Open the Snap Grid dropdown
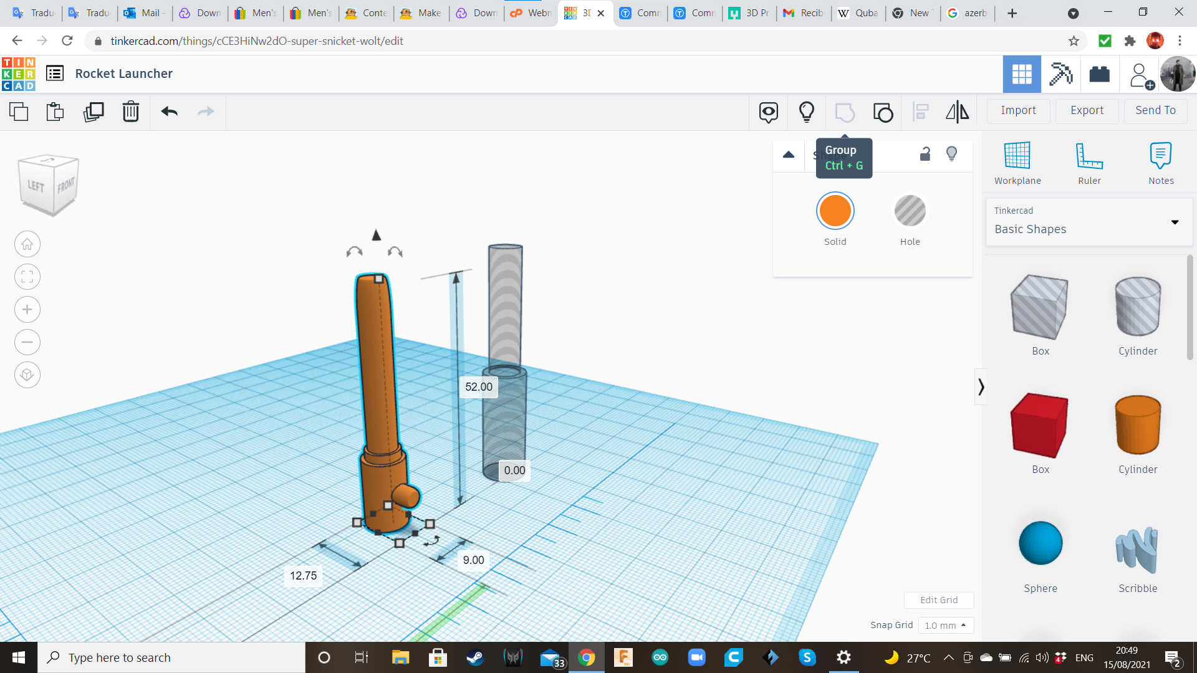 [946, 625]
